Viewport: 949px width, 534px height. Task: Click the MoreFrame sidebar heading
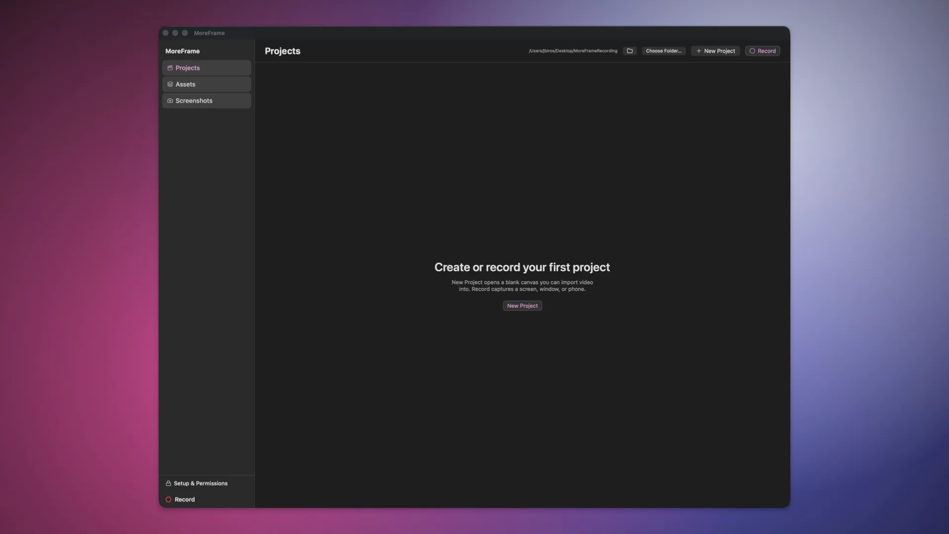click(182, 51)
